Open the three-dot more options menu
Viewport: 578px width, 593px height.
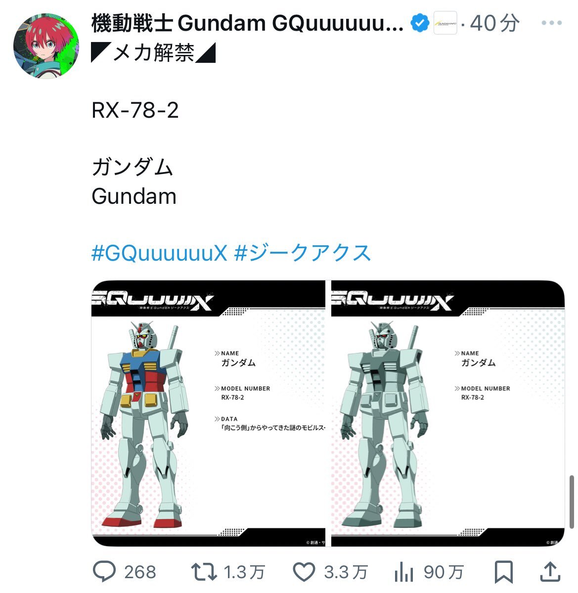551,23
